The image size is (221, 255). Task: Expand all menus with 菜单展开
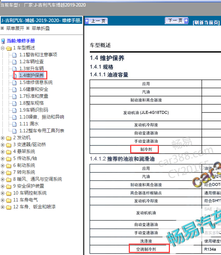click(x=15, y=28)
